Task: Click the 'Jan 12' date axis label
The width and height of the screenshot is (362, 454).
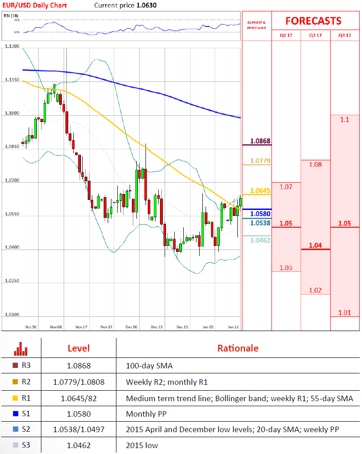Action: pyautogui.click(x=233, y=327)
